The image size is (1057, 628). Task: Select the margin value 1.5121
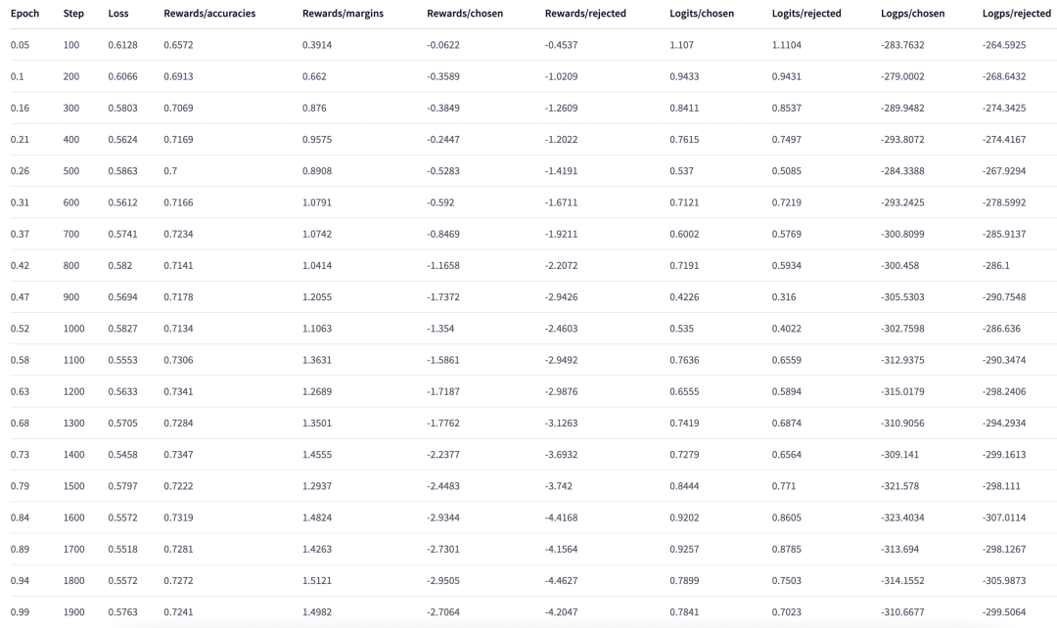pos(317,581)
